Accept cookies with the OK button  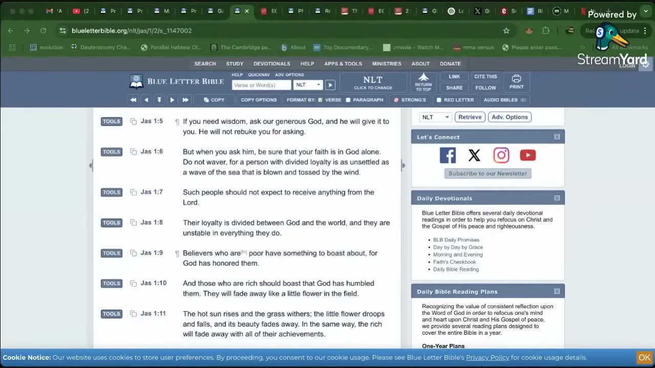[x=644, y=357]
